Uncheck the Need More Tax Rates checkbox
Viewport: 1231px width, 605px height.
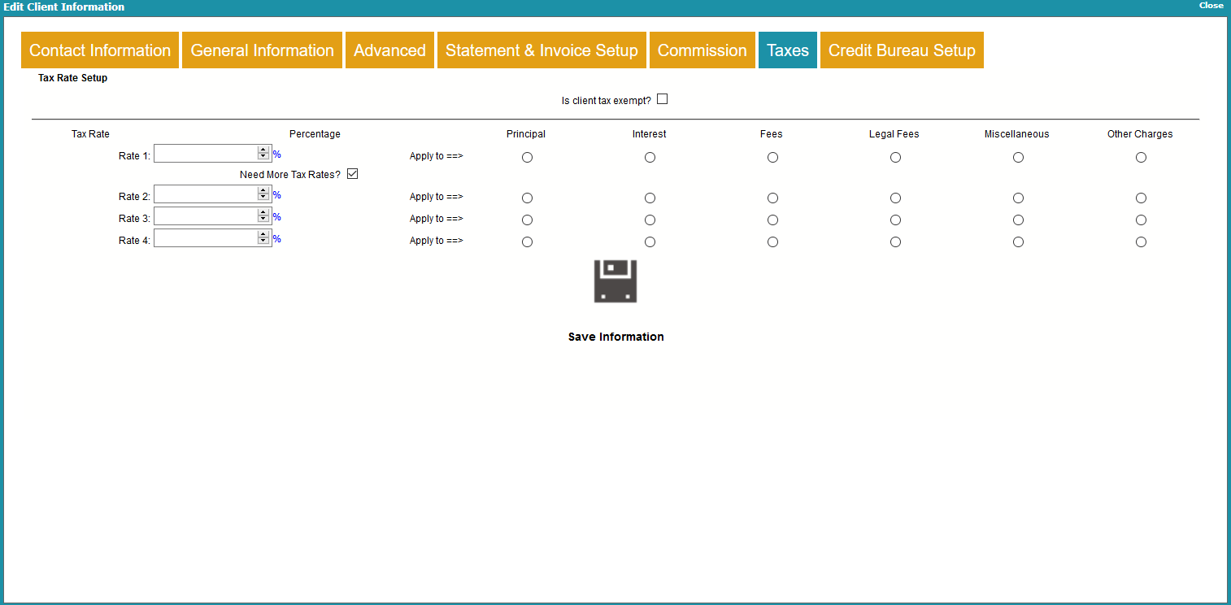click(x=352, y=174)
